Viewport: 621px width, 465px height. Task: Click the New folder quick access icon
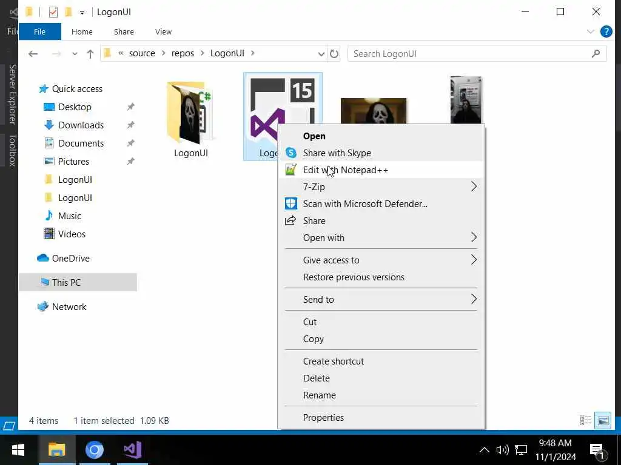[68, 12]
